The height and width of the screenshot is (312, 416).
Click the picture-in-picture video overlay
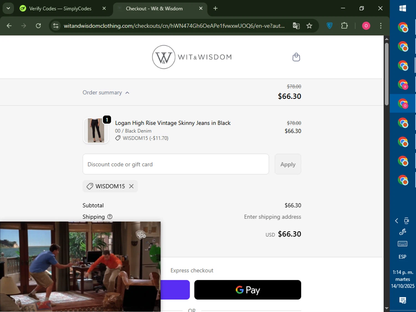click(x=80, y=267)
